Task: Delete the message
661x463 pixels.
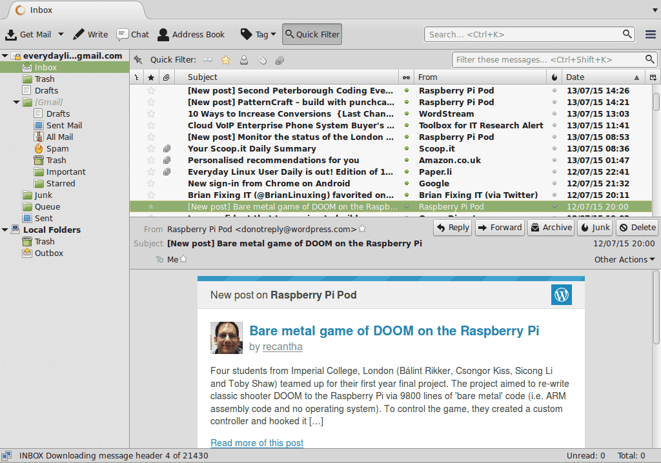Action: click(637, 228)
